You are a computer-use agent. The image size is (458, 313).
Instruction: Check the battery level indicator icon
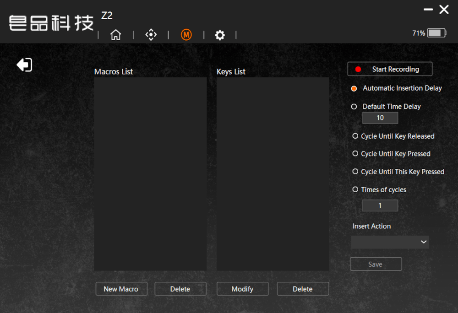click(436, 33)
